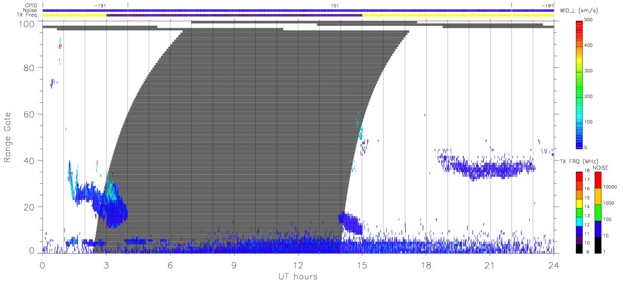Image resolution: width=623 pixels, height=287 pixels.
Task: Click the purple segment of TX Freq bar
Action: pos(234,15)
